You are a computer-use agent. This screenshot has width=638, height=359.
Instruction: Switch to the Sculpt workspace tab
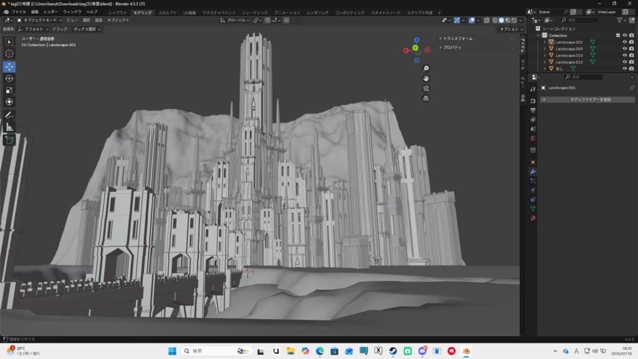pyautogui.click(x=168, y=12)
